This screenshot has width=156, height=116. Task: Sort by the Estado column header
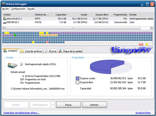pos(141,15)
